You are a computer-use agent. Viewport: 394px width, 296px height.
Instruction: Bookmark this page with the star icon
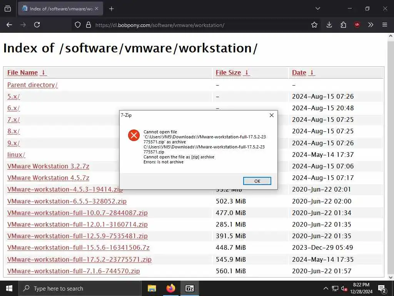pos(314,25)
